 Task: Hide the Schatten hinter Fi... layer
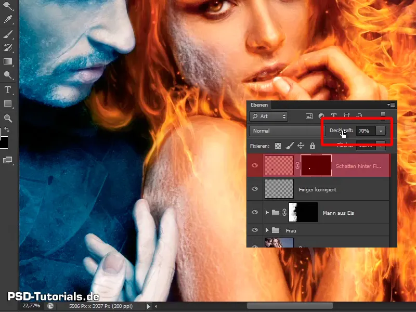click(255, 165)
